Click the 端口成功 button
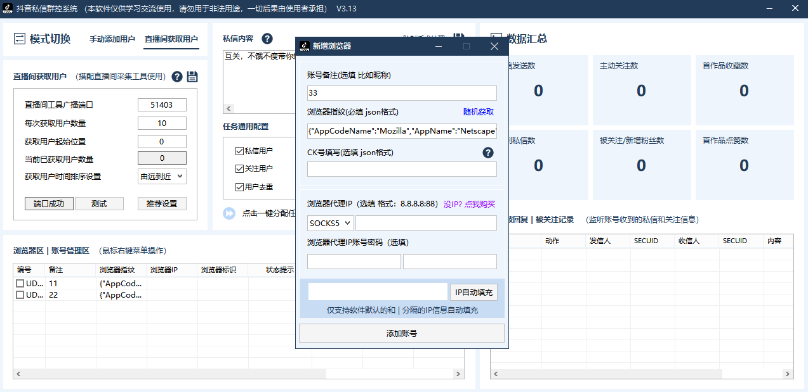 [x=49, y=204]
